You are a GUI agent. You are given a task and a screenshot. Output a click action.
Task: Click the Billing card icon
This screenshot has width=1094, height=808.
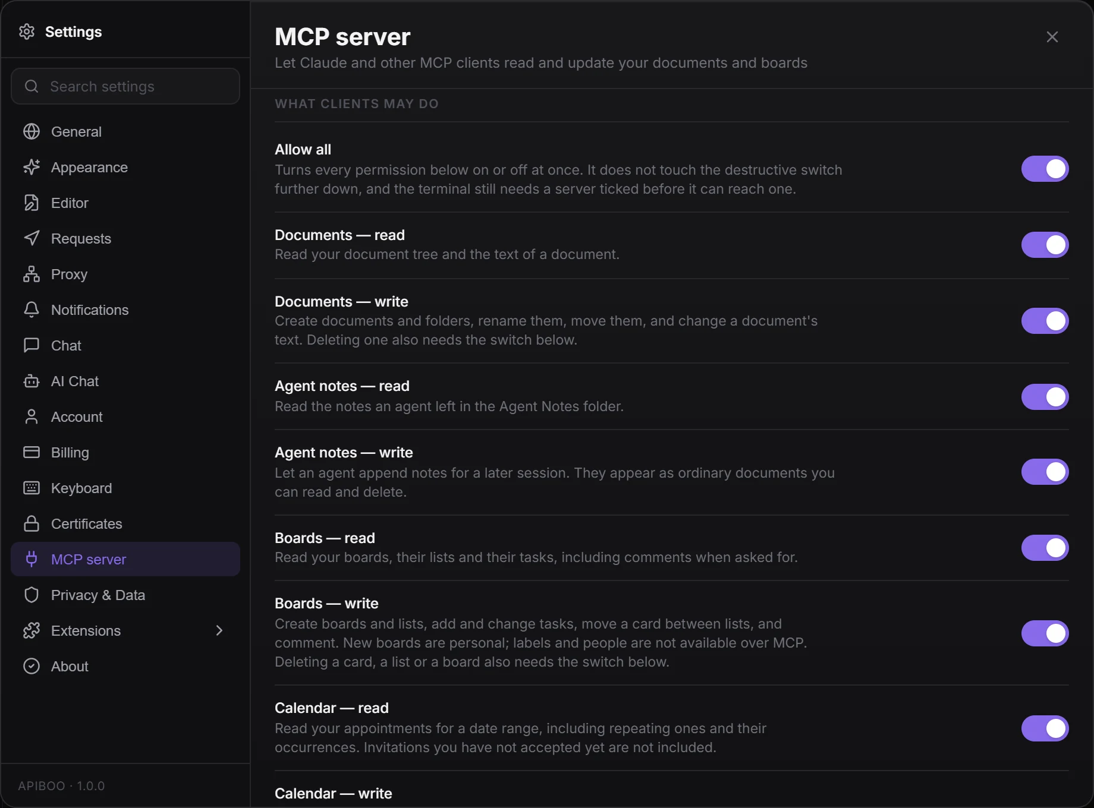pyautogui.click(x=32, y=453)
